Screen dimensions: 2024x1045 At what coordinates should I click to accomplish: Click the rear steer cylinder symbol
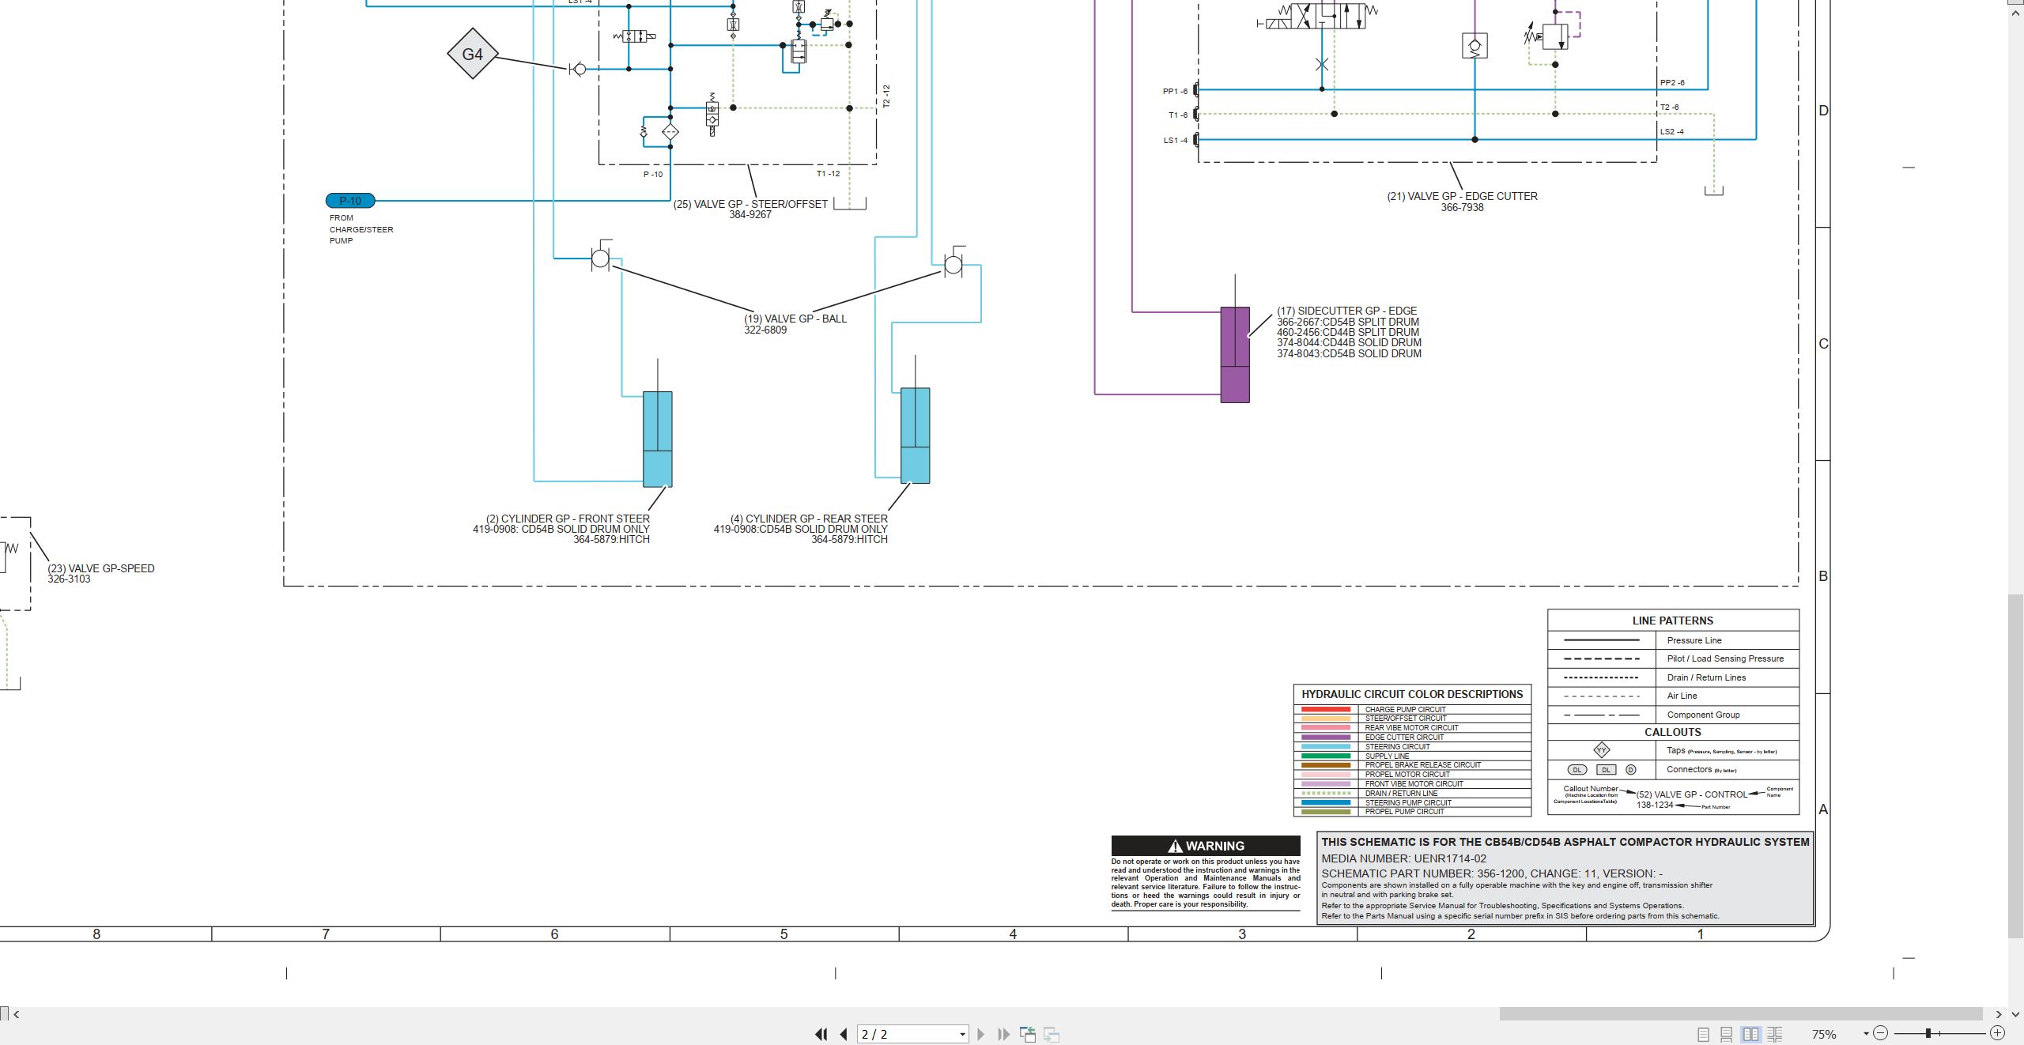point(915,436)
